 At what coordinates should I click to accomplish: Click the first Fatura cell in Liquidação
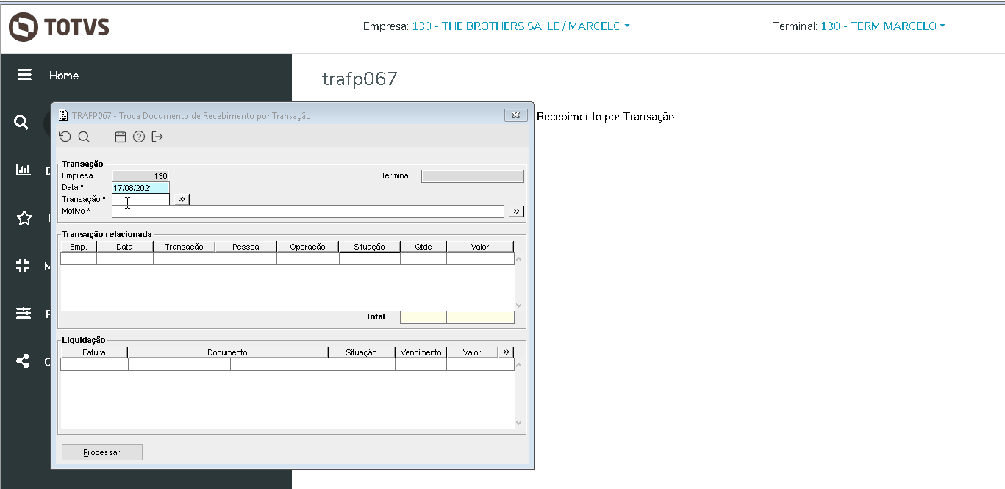86,364
